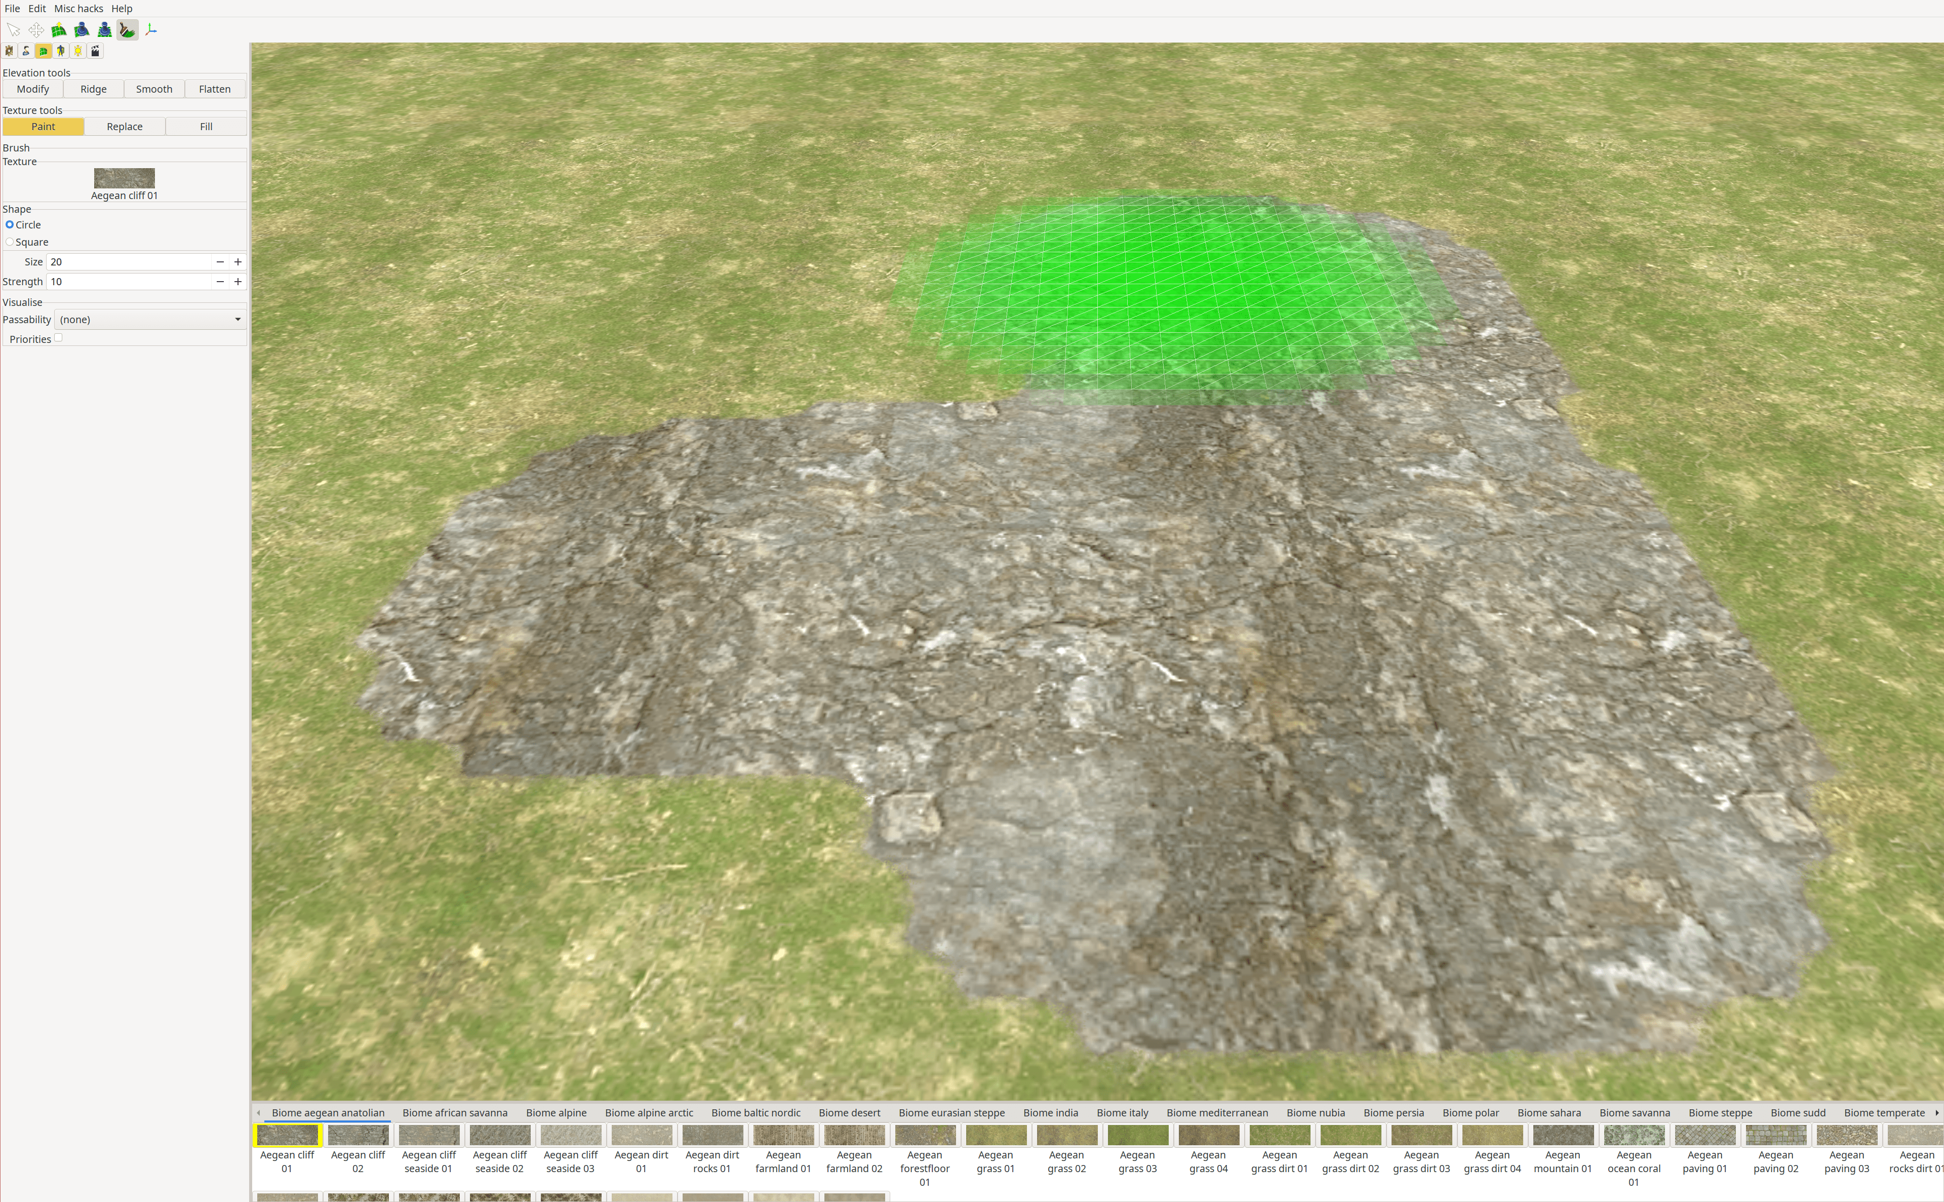Switch brush shape to Square
The height and width of the screenshot is (1202, 1944).
10,242
